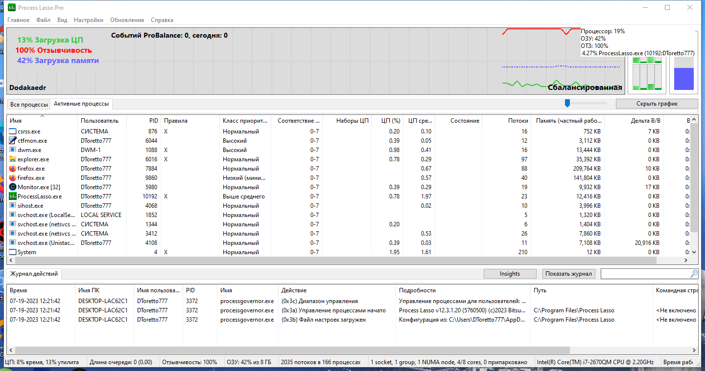This screenshot has width=705, height=371.
Task: Click the Показать журнал button
Action: coord(569,274)
